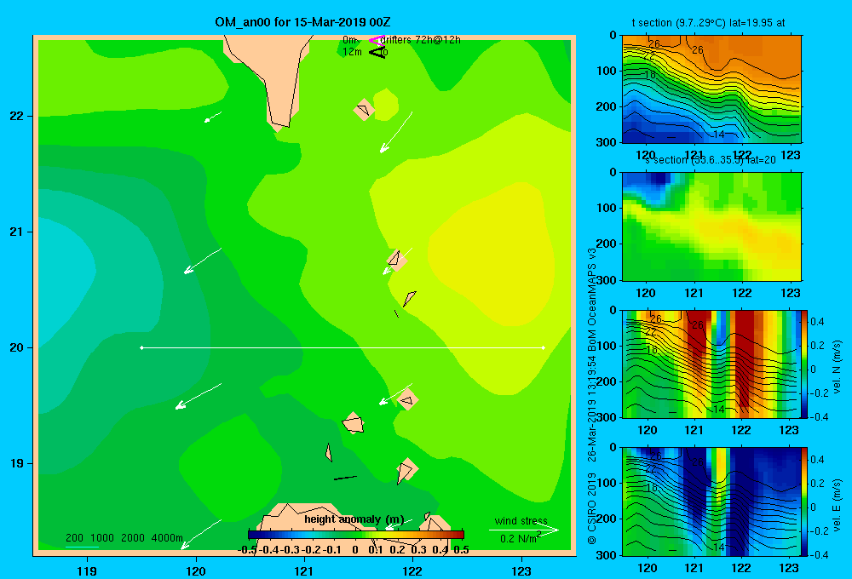Click the '123' longitude label below main map
Screen dimensions: 852x579
coord(521,570)
